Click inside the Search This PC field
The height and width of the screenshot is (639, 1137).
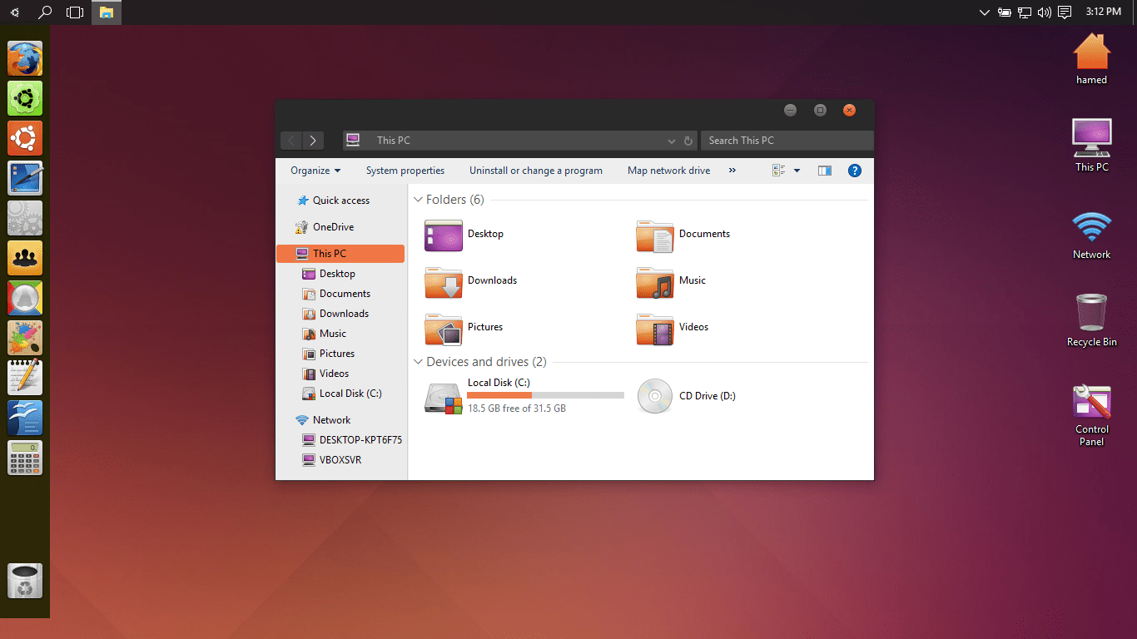point(787,140)
